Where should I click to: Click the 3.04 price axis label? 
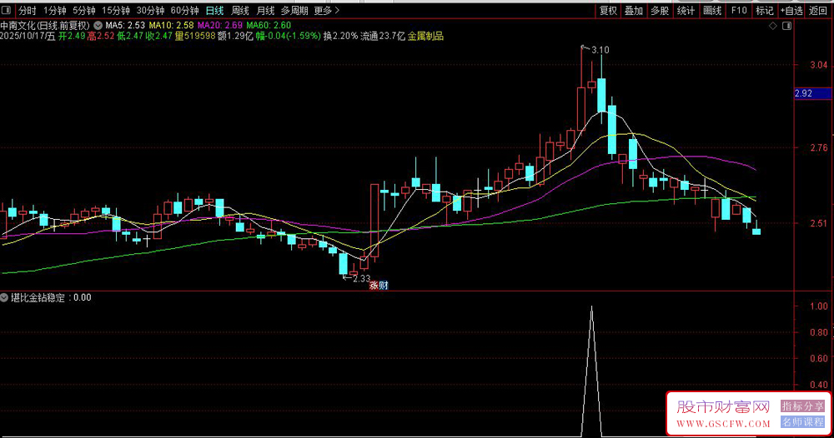(819, 65)
